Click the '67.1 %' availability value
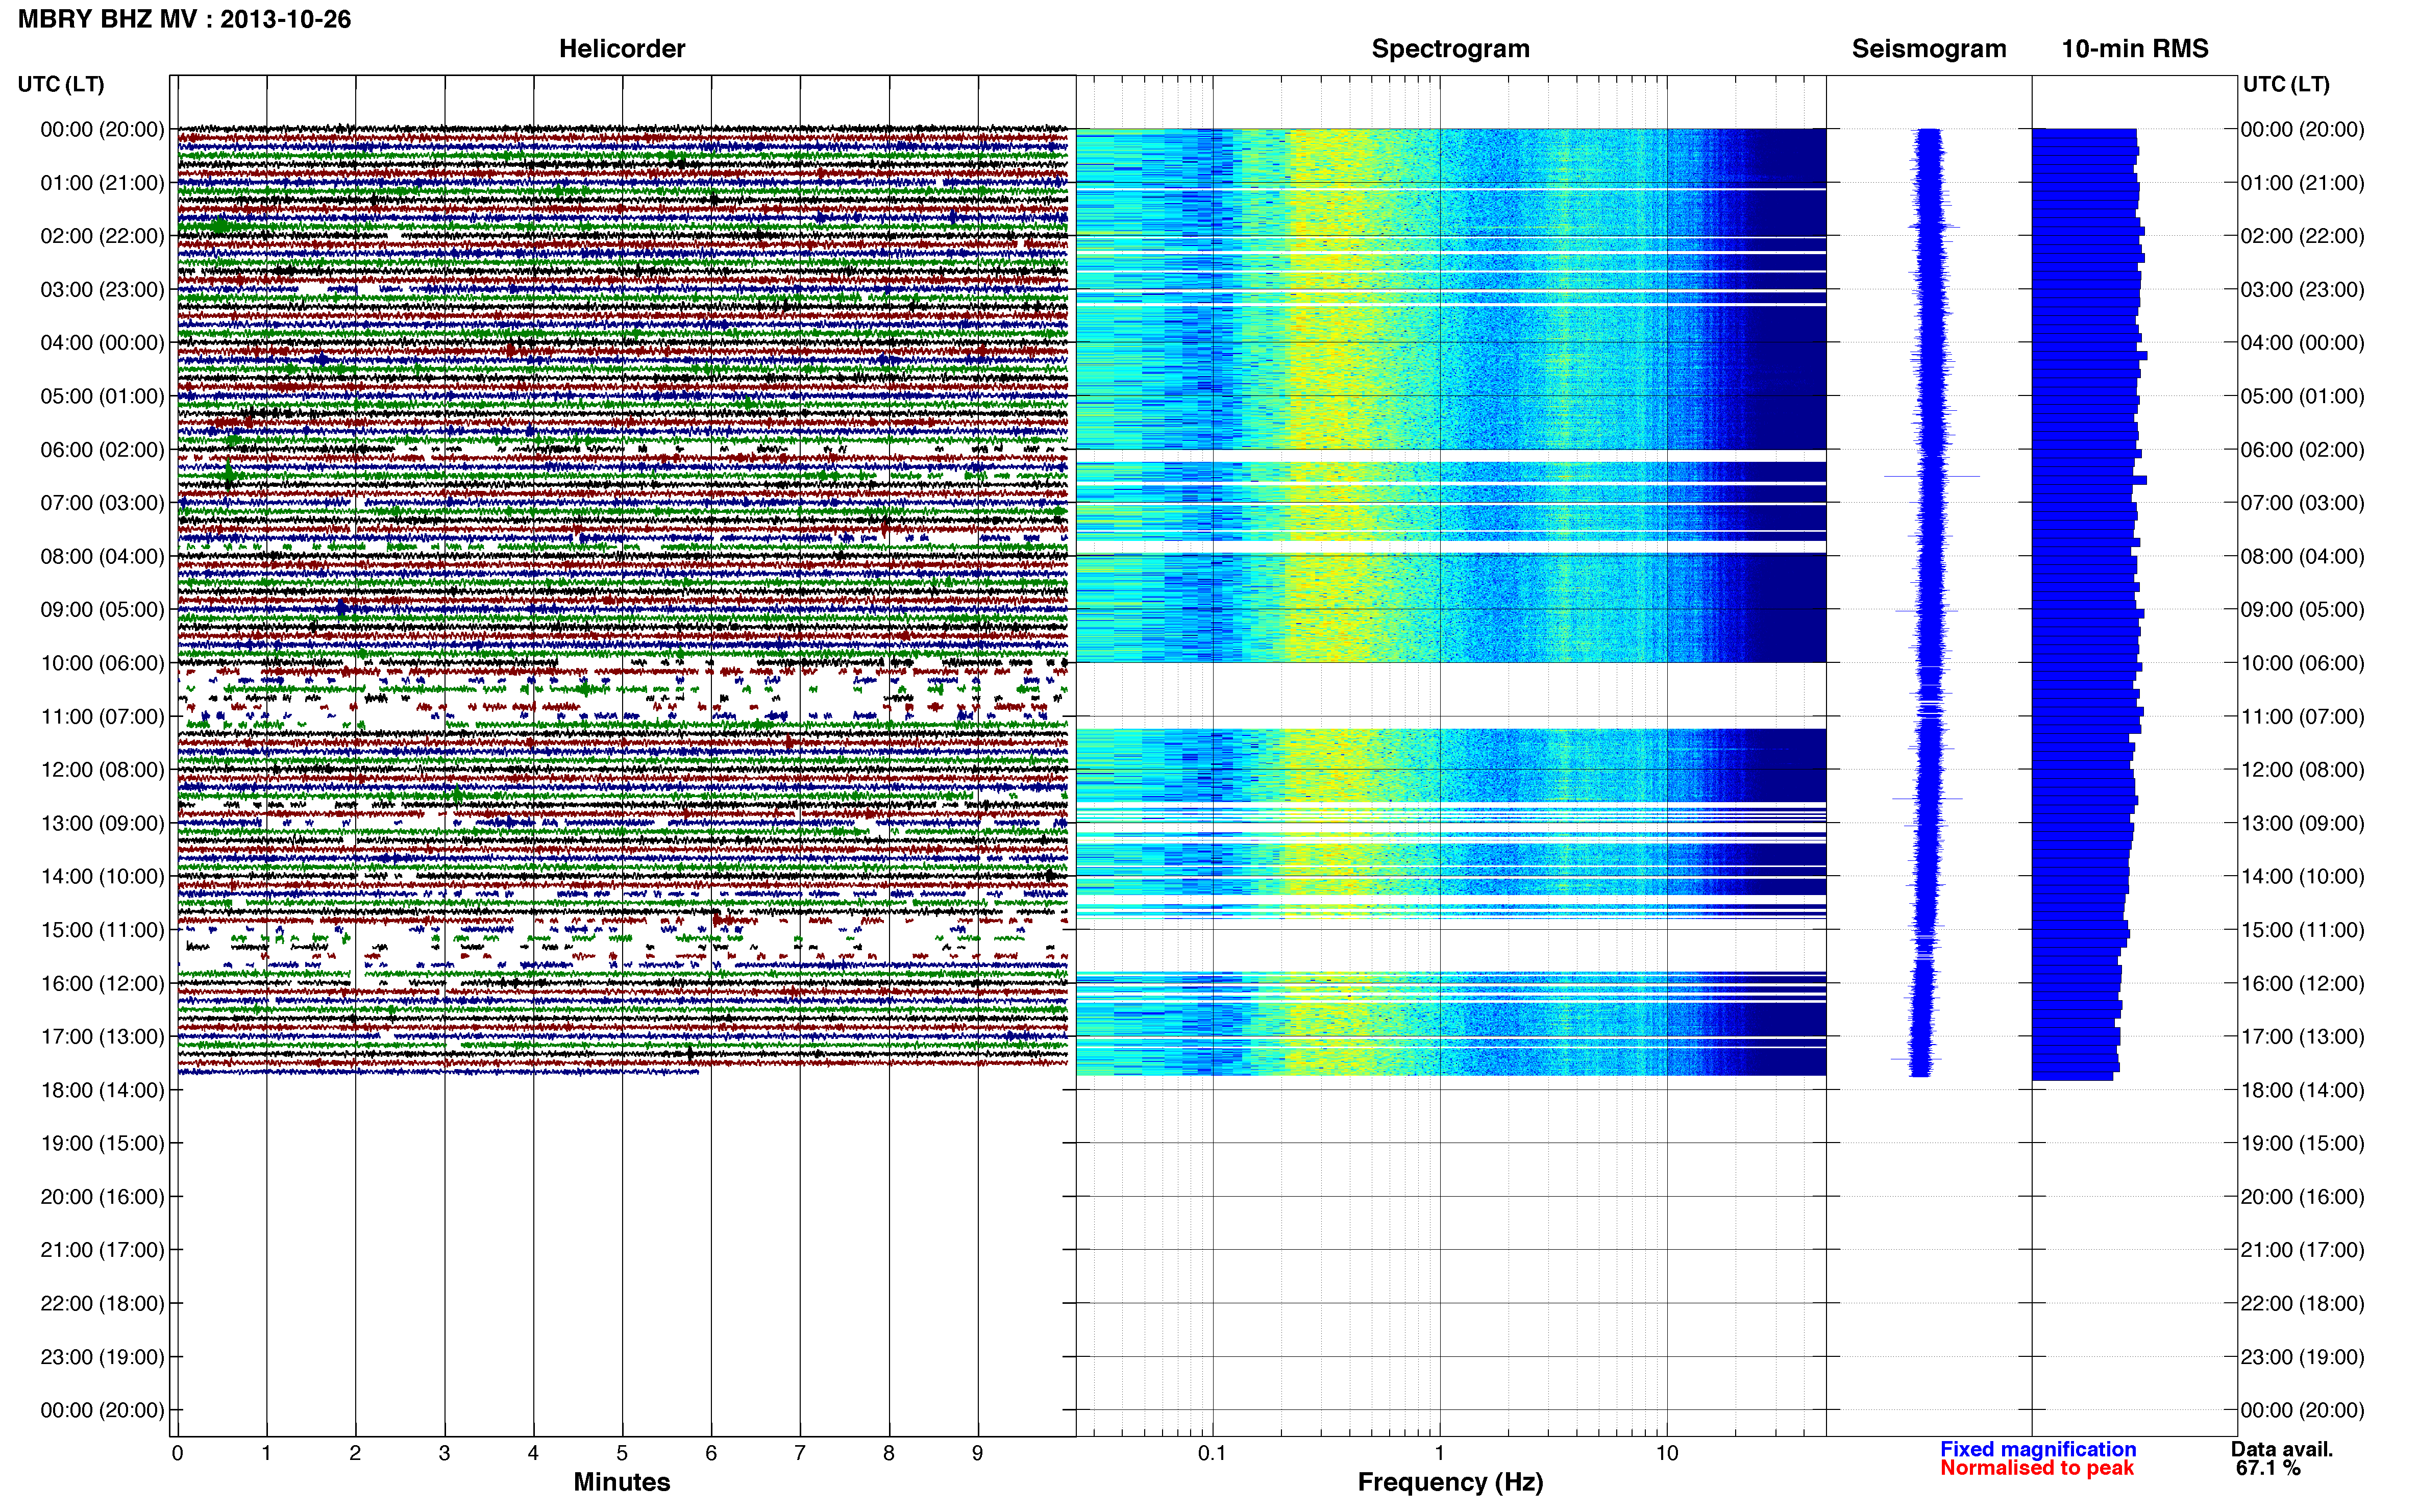2419x1512 pixels. click(x=2268, y=1468)
